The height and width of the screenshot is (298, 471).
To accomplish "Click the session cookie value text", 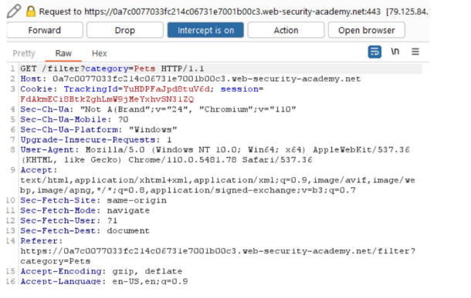I will 107,99.
